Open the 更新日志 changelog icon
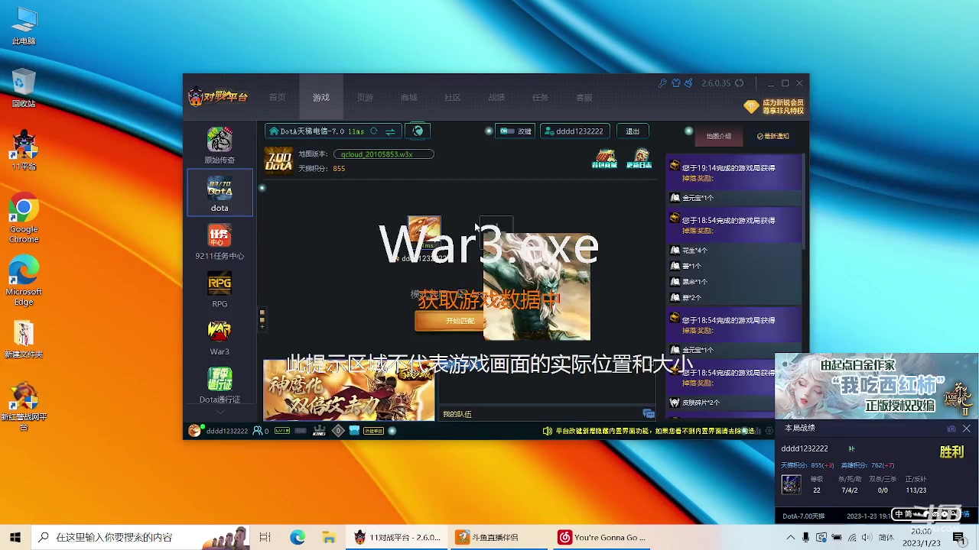Viewport: 979px width, 550px height. [639, 159]
